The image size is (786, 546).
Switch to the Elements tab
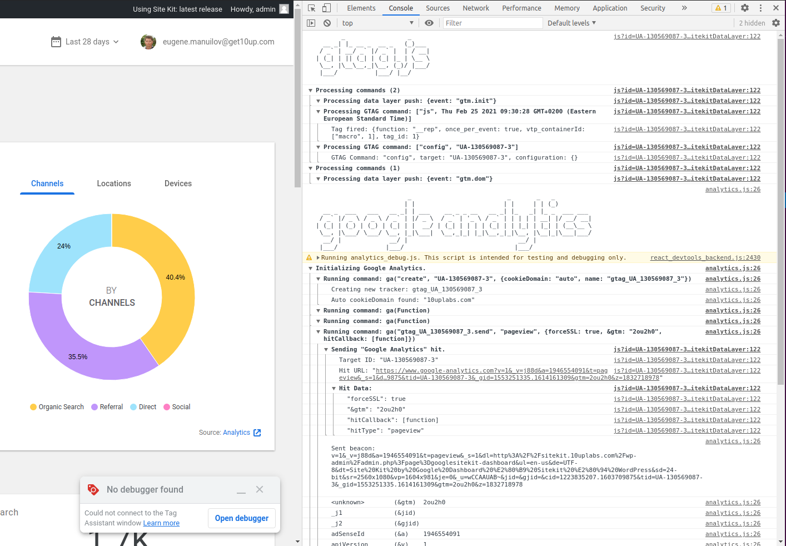pos(361,8)
